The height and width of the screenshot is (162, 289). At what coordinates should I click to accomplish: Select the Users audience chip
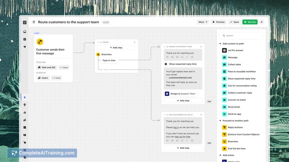point(43,78)
